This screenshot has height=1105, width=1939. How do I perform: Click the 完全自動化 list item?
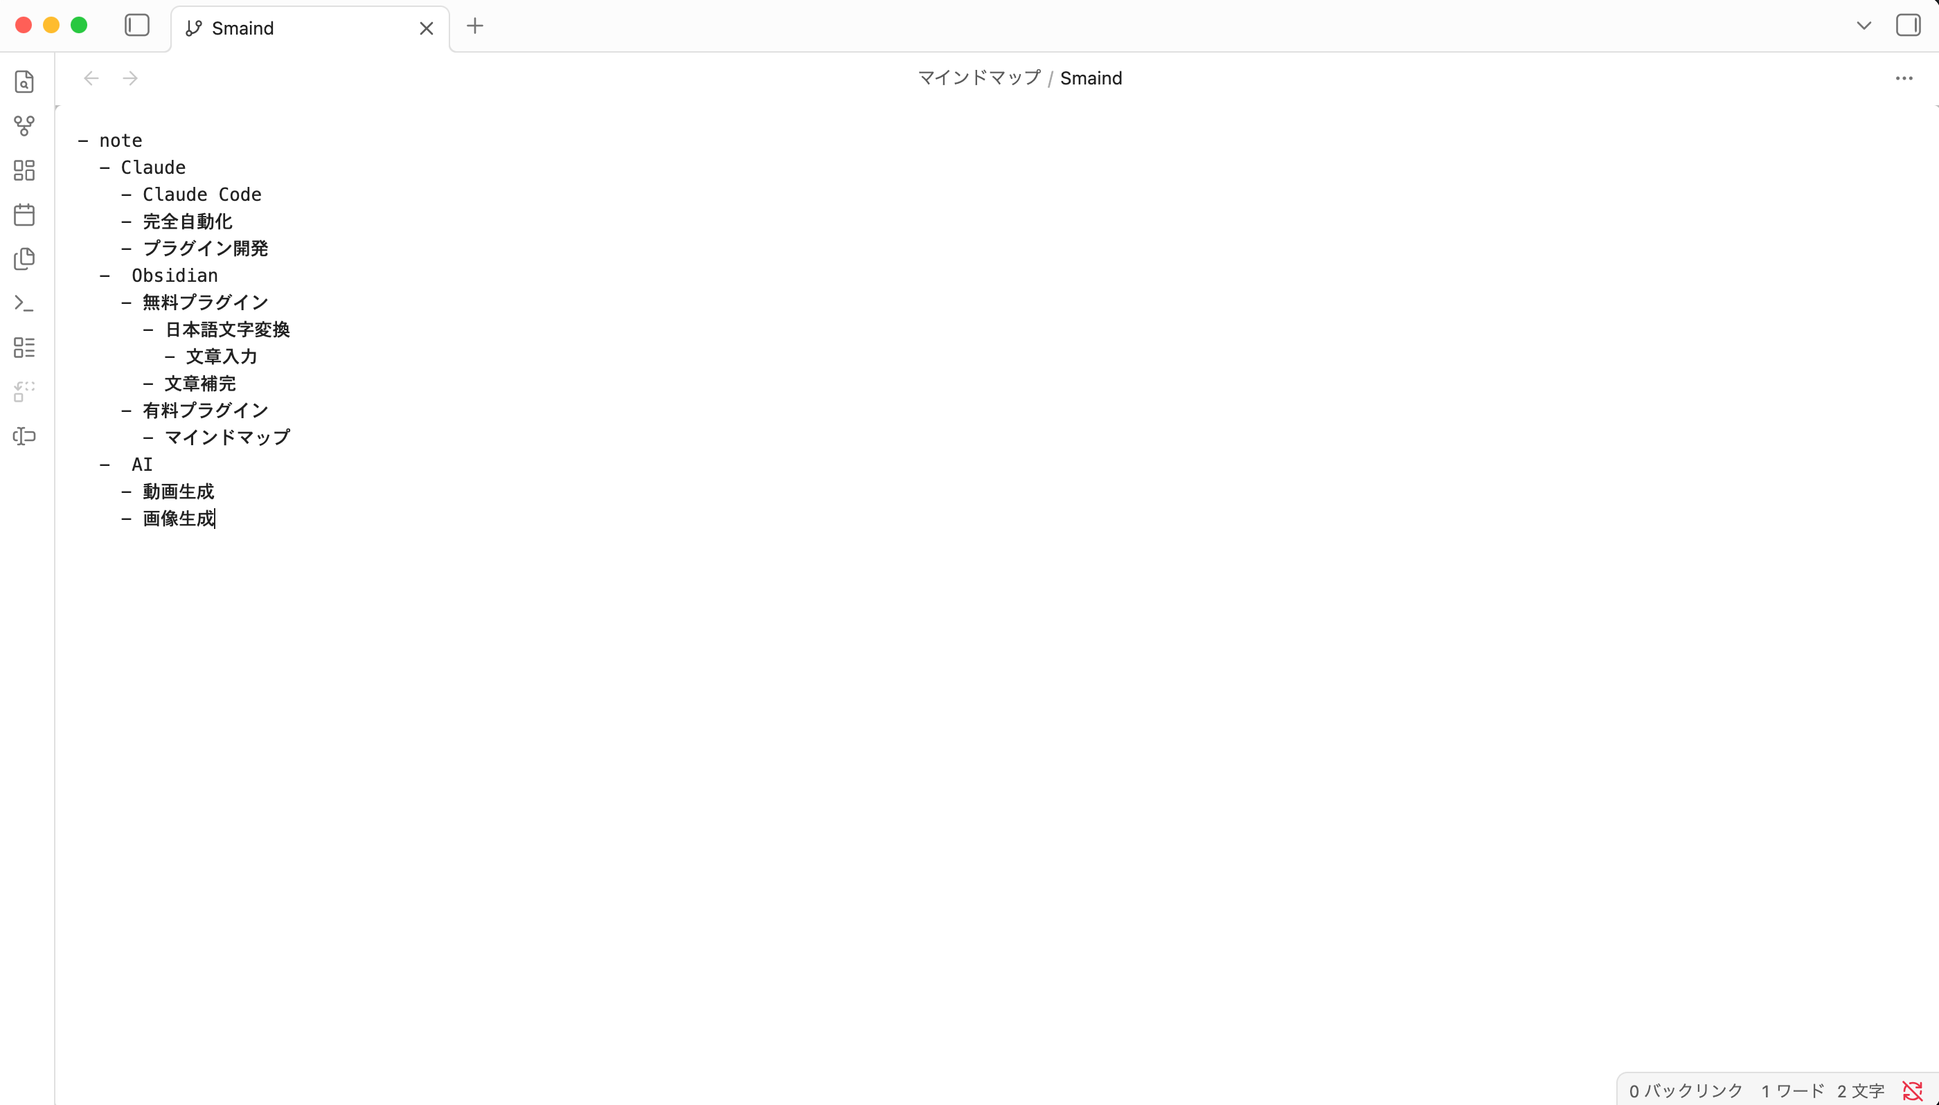pyautogui.click(x=188, y=222)
